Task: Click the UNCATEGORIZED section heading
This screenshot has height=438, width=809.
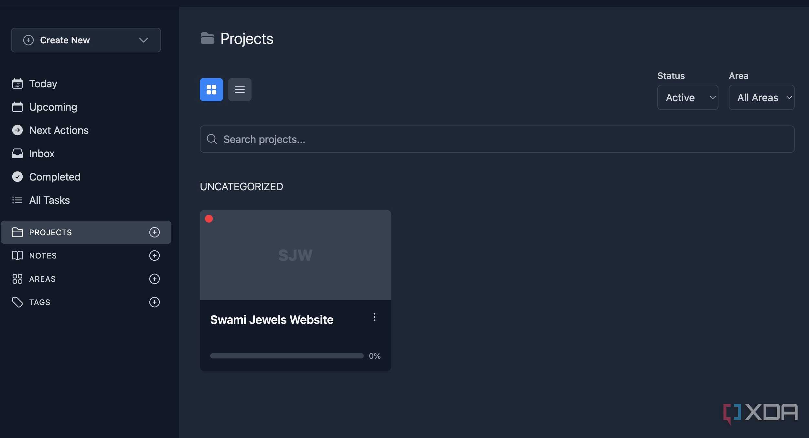Action: click(242, 187)
